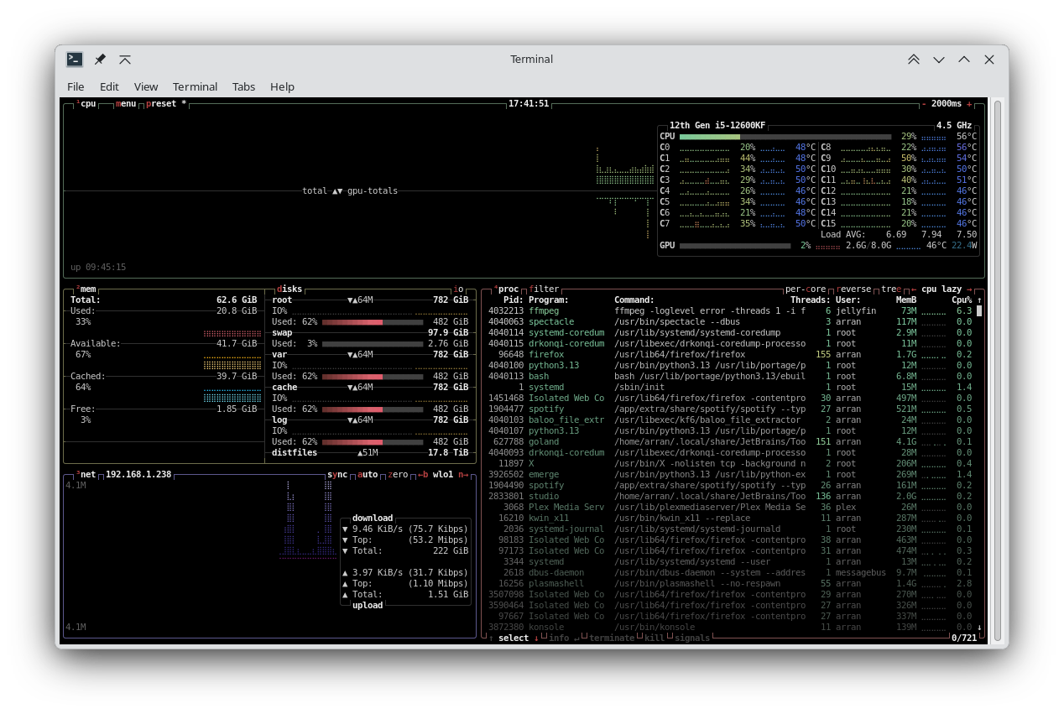Screen dimensions: 1064x714
Task: Click the select down arrow in proc footer
Action: [536, 638]
